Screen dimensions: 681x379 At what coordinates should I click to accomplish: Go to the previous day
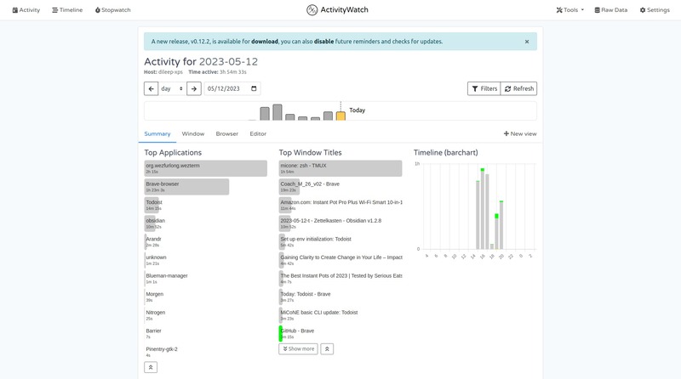(x=152, y=88)
